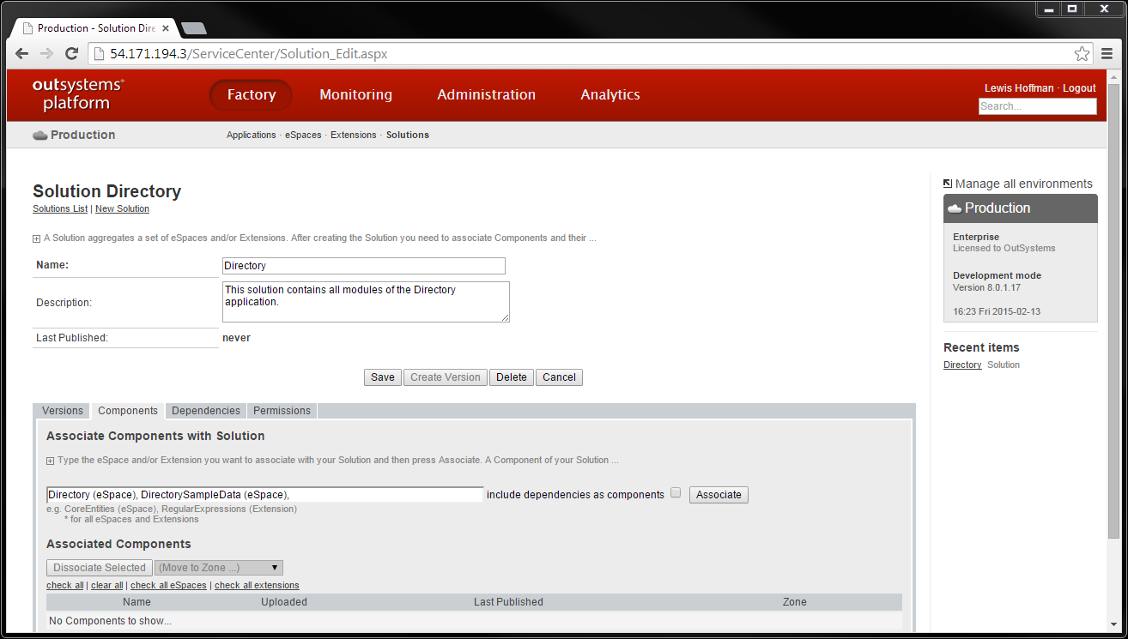Bookmark page with star icon

pyautogui.click(x=1083, y=53)
